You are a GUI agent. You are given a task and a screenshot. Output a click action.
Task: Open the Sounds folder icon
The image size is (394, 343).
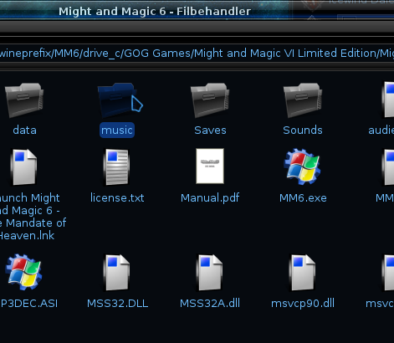point(303,100)
